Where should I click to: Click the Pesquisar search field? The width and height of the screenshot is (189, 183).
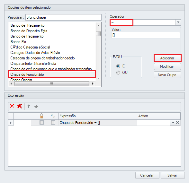pos(63,17)
